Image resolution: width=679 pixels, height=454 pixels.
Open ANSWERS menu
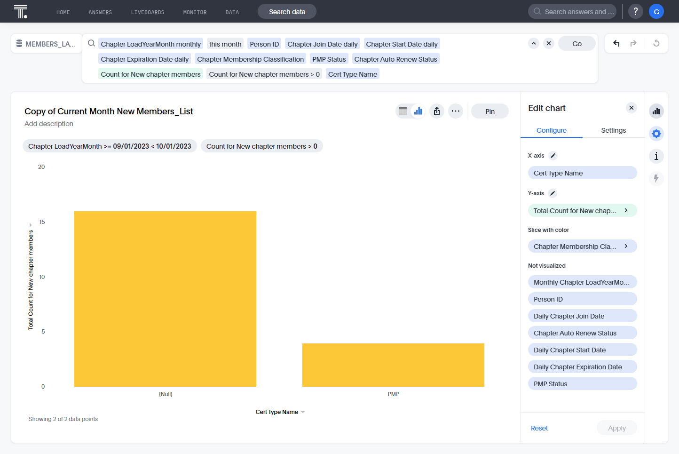pyautogui.click(x=100, y=12)
